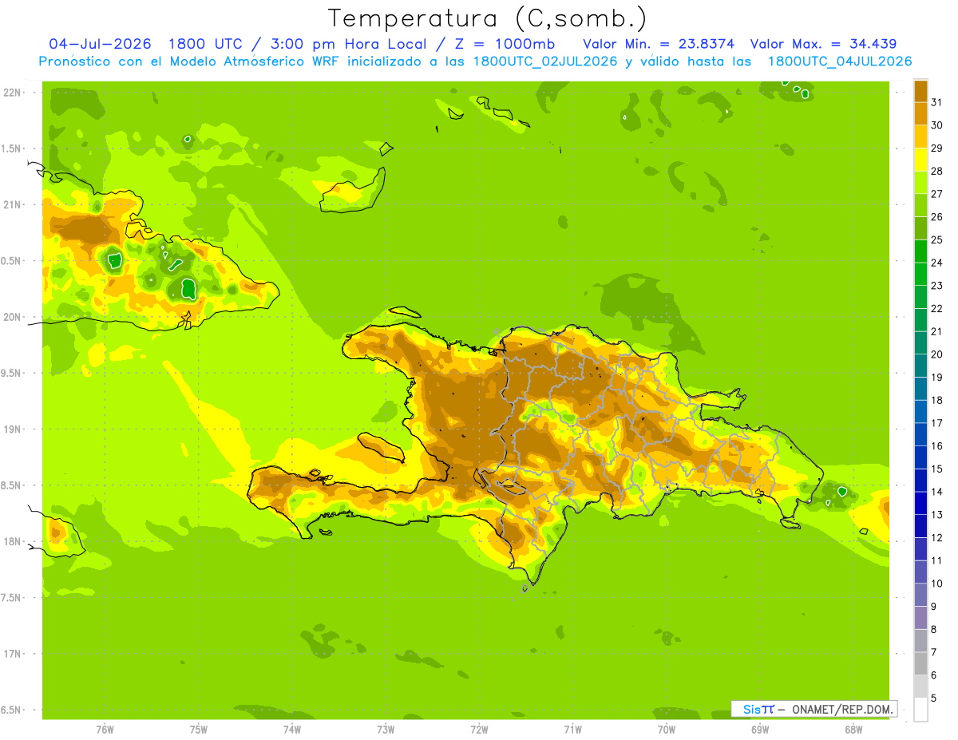The width and height of the screenshot is (958, 740).
Task: Click the "75W" longitude axis label
Action: point(198,730)
